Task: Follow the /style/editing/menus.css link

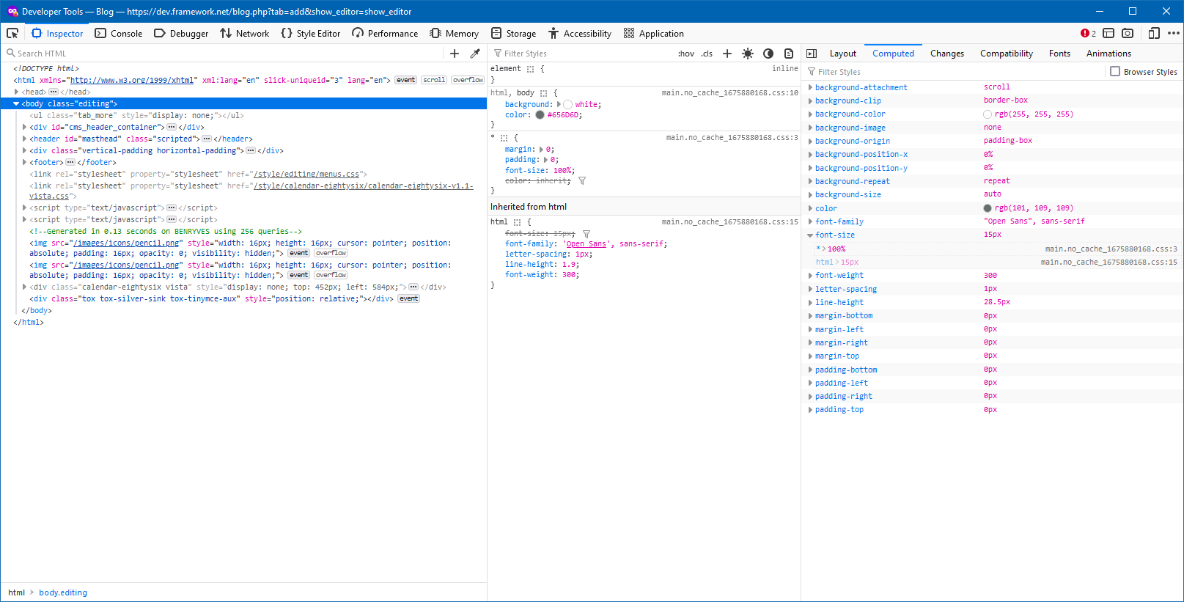Action: click(306, 175)
